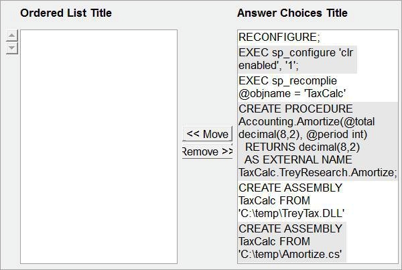
Task: Click the move-down arrow button
Action: 12,48
